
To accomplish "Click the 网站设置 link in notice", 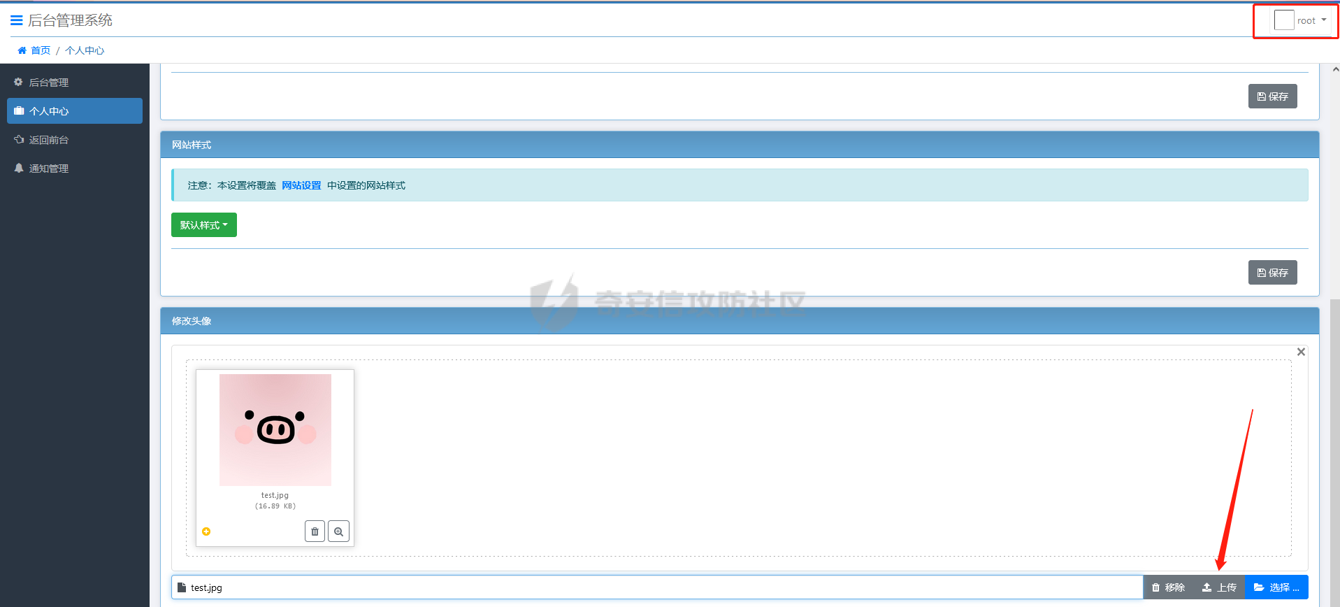I will tap(301, 185).
